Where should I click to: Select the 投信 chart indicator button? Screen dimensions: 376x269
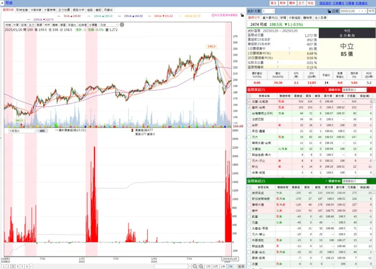click(x=24, y=25)
